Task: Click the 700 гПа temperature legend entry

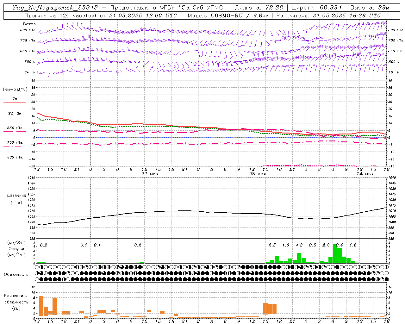Action: tap(15, 142)
